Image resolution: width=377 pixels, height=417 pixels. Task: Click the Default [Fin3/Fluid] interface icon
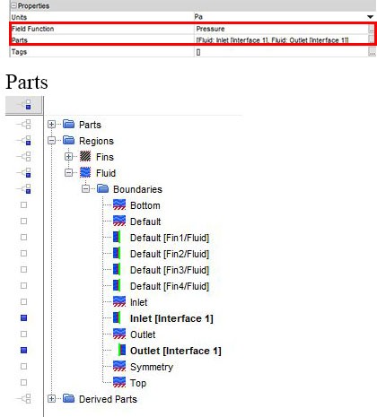[117, 269]
